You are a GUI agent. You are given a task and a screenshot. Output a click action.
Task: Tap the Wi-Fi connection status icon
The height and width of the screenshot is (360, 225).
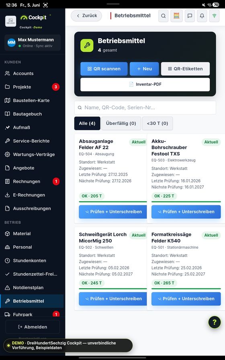214,16
